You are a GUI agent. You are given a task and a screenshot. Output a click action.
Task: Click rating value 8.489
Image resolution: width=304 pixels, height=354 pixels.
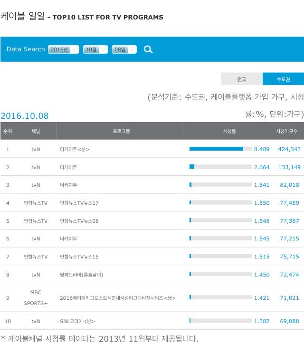point(262,149)
